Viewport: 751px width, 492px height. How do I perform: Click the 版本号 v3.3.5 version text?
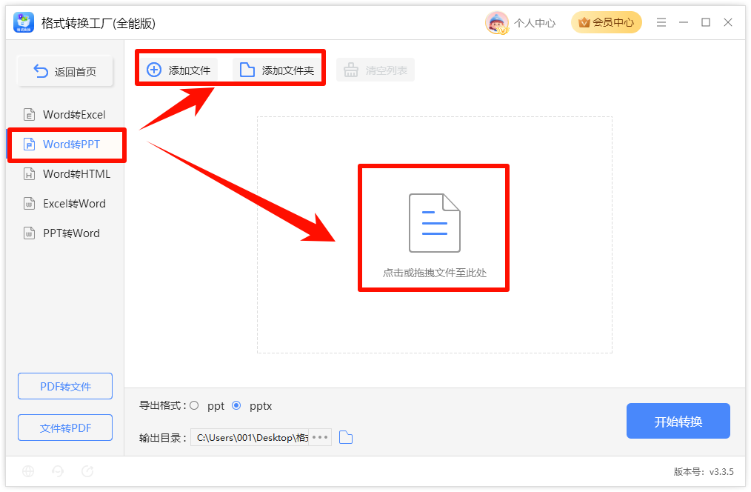[x=704, y=472]
